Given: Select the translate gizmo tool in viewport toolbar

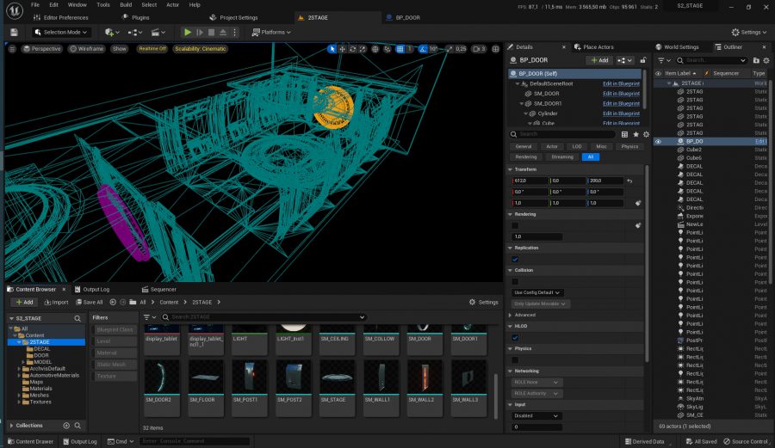Looking at the screenshot, I should 342,49.
